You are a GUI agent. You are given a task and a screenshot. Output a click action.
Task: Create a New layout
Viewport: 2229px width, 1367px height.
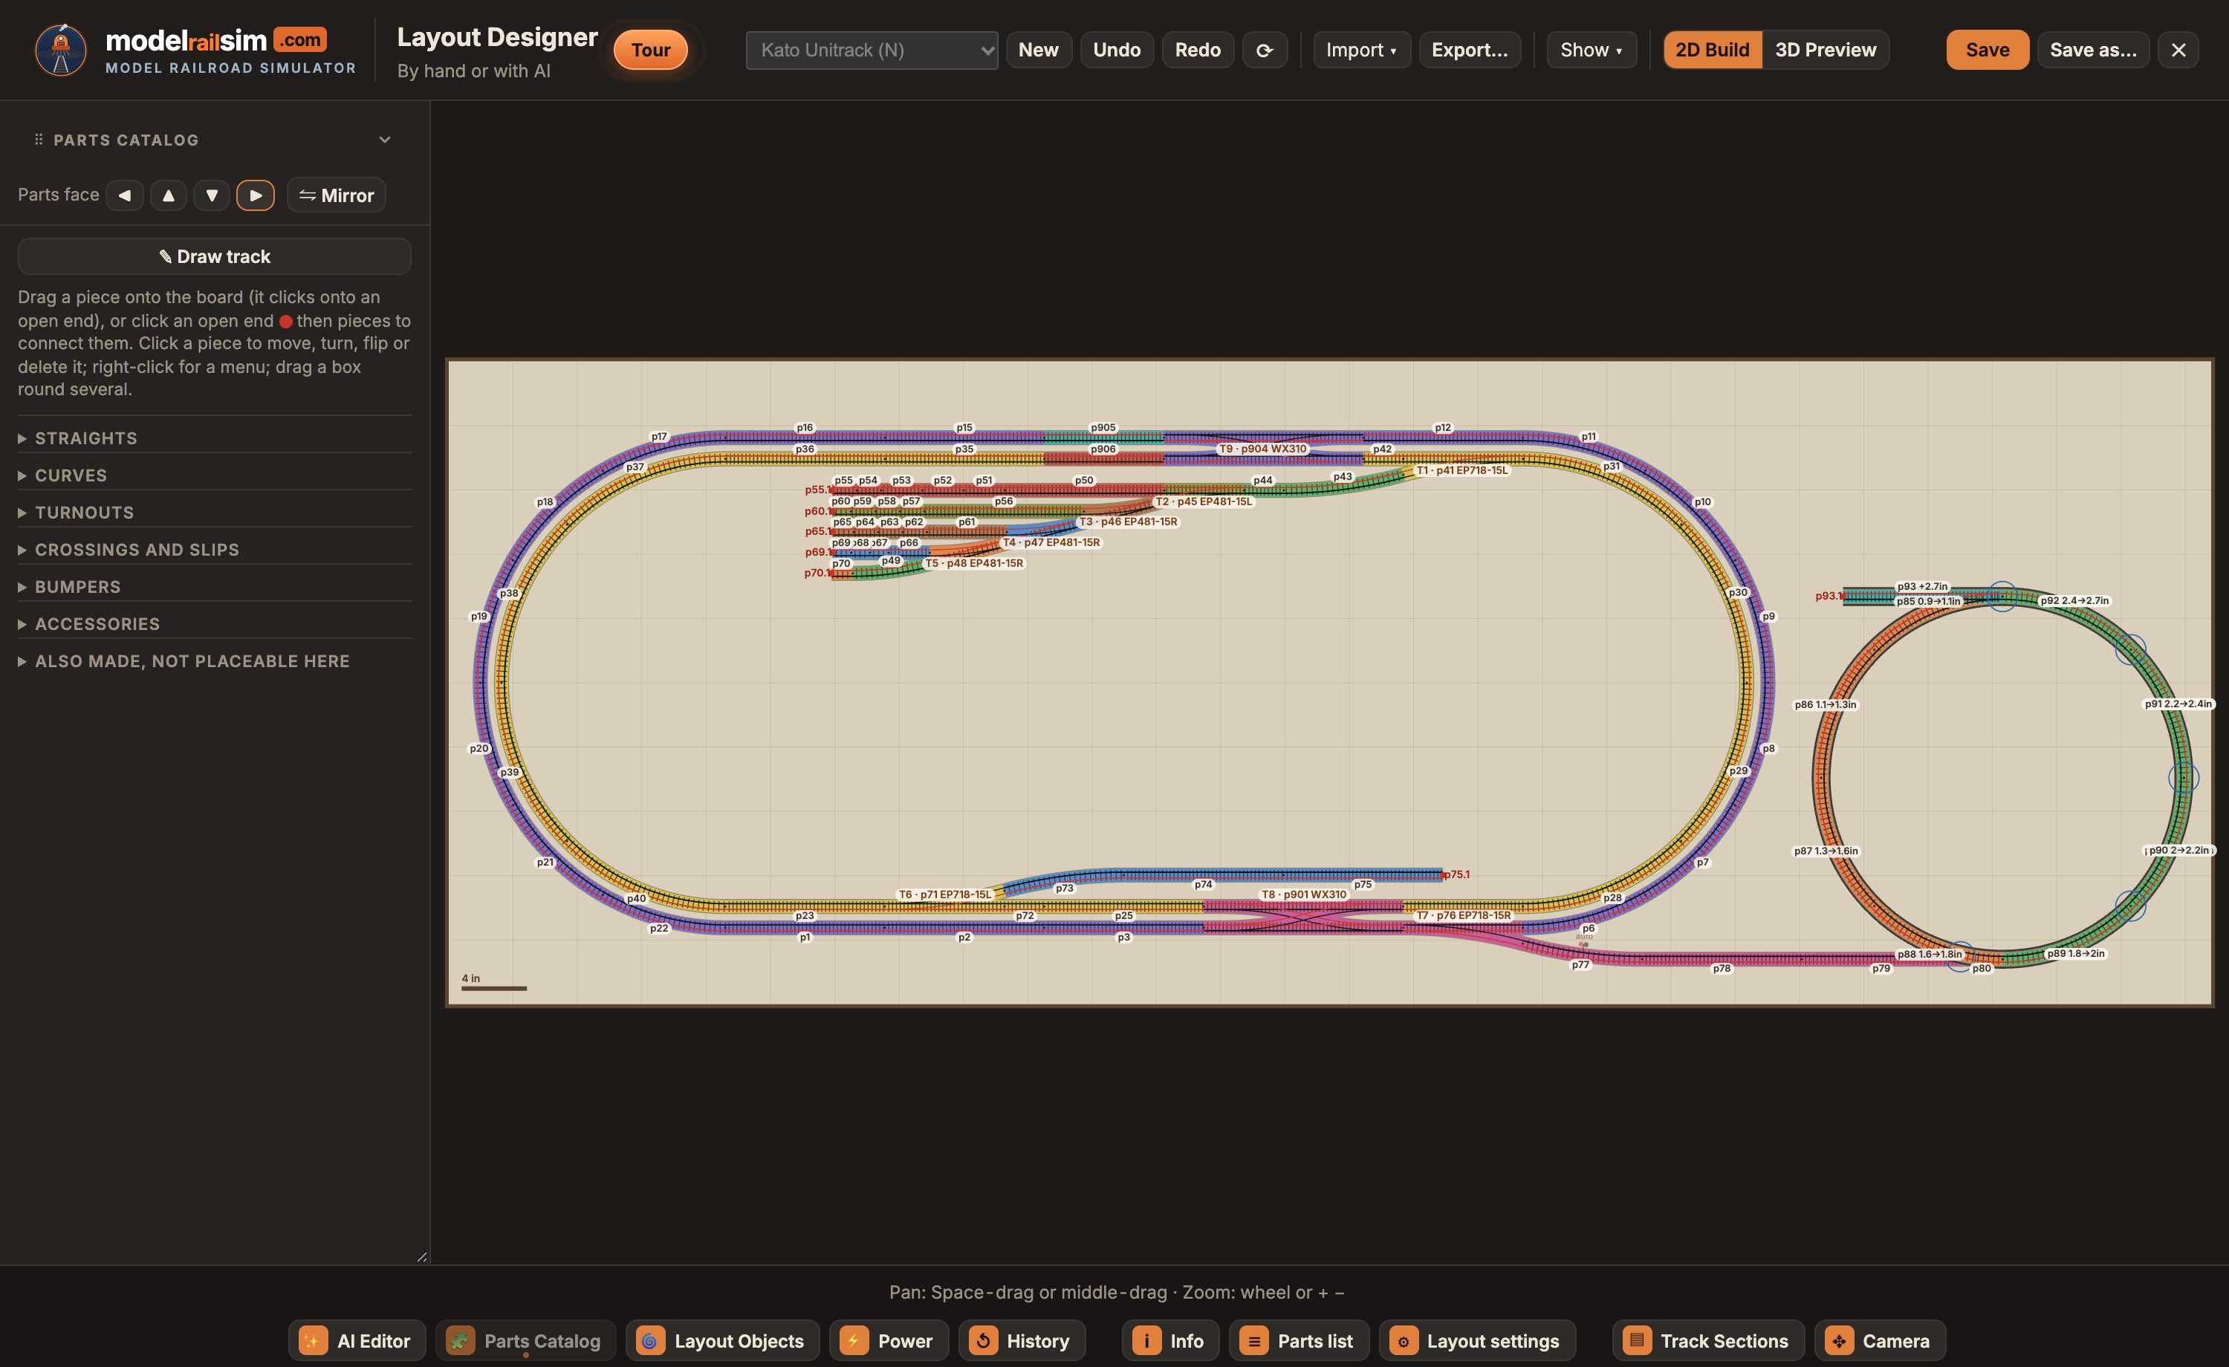pyautogui.click(x=1039, y=50)
